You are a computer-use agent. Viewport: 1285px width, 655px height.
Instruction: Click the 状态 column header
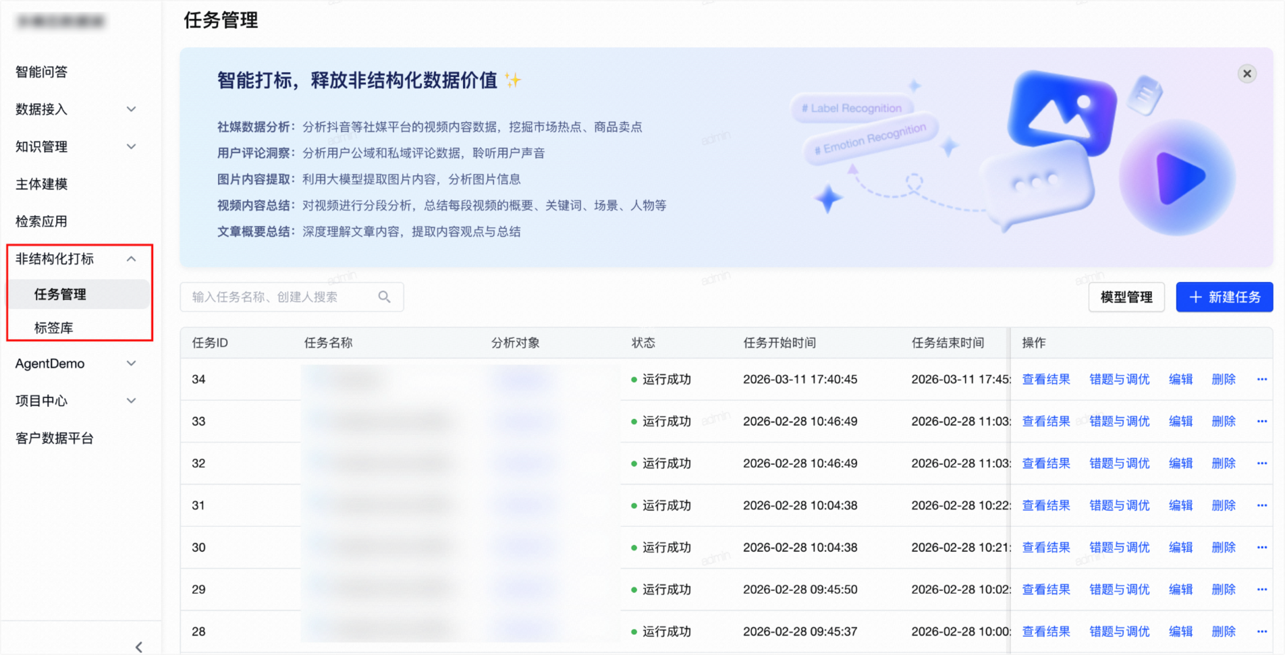click(643, 343)
